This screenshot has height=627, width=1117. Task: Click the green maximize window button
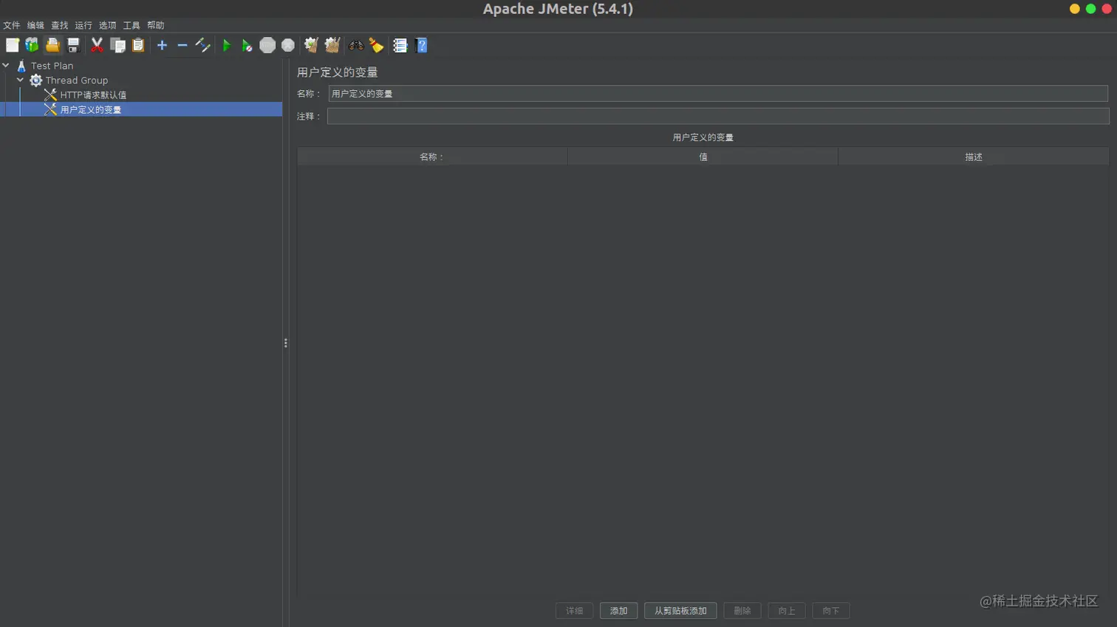[1090, 9]
